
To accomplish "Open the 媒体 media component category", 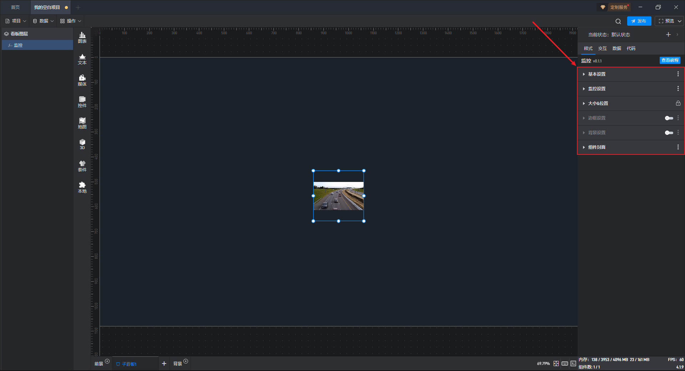I will click(x=82, y=80).
